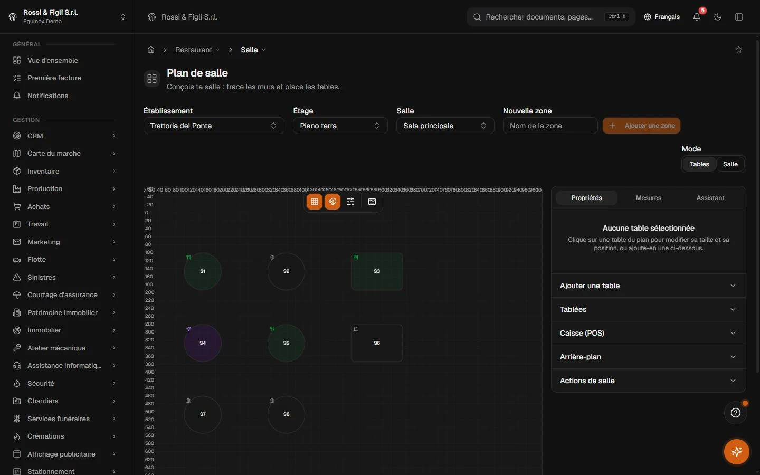
Task: Click the Plan de salle grid icon
Action: (152, 79)
